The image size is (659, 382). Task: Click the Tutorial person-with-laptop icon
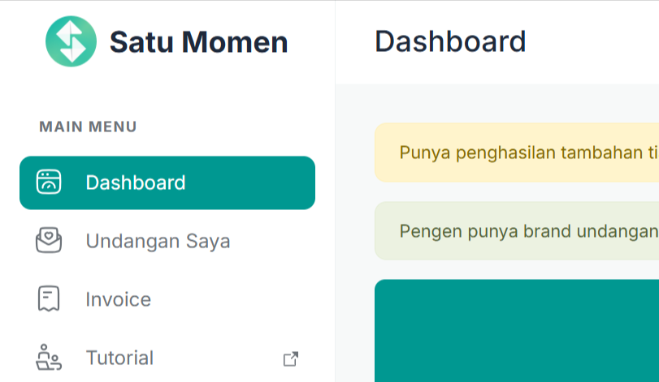(x=49, y=357)
